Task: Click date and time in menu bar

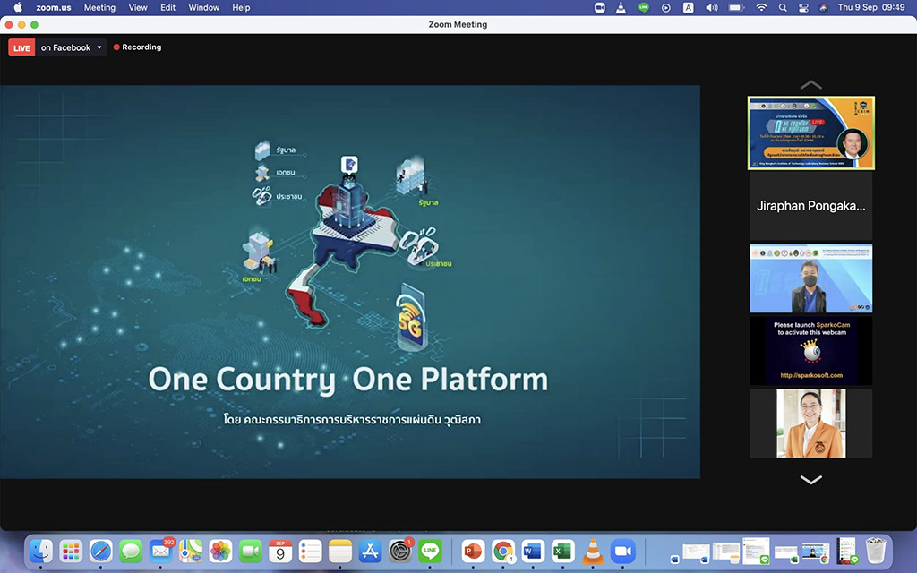Action: pos(871,7)
